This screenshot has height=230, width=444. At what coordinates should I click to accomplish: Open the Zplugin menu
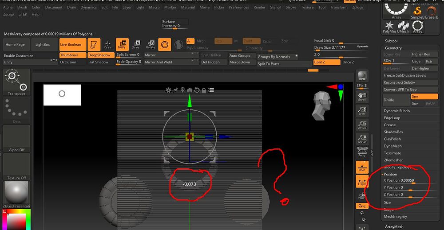tap(358, 8)
